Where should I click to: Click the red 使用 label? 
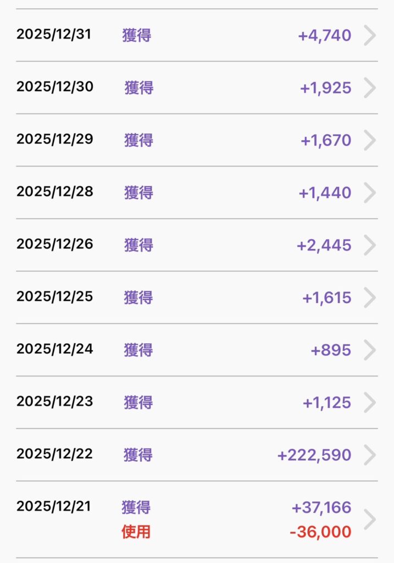[136, 532]
